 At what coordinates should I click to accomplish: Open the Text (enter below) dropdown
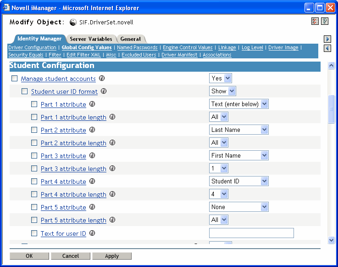tap(239, 104)
